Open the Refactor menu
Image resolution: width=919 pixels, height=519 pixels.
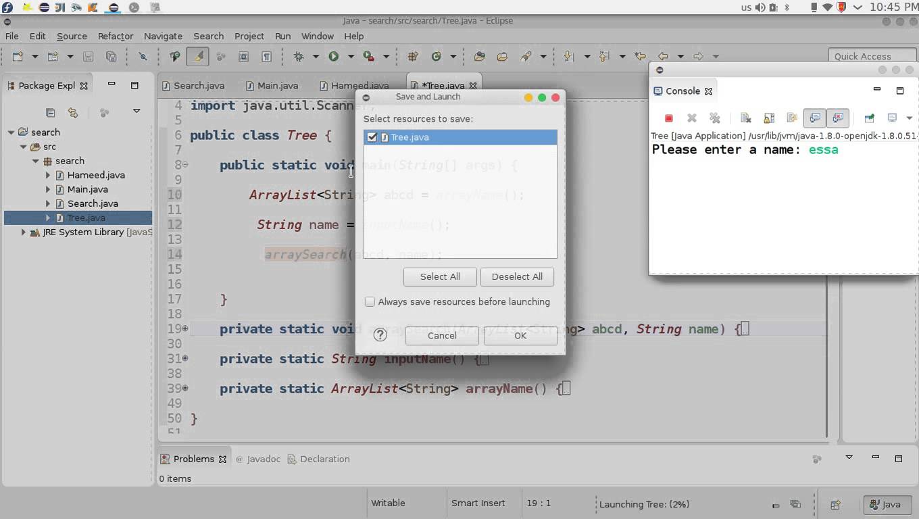tap(115, 36)
